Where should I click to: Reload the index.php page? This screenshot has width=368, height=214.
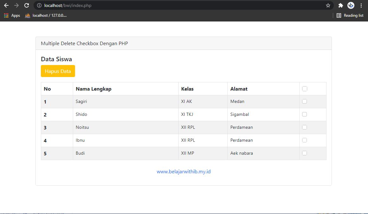(x=27, y=5)
